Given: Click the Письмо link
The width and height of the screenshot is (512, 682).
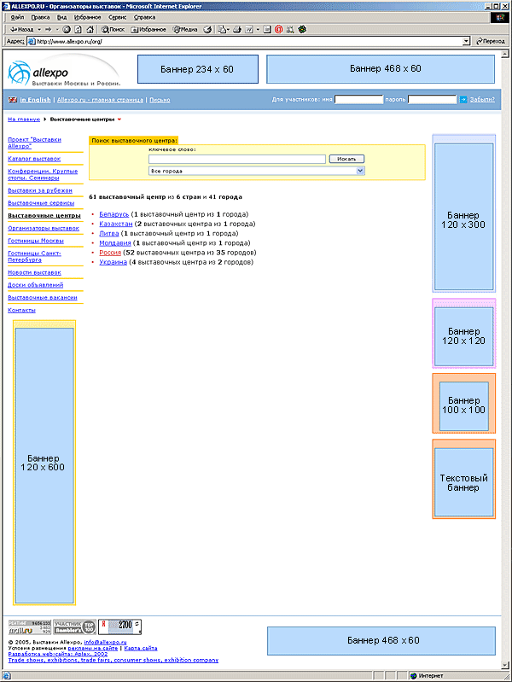Looking at the screenshot, I should [x=160, y=100].
